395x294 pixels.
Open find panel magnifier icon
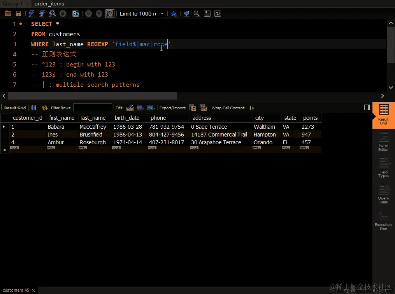pos(197,14)
